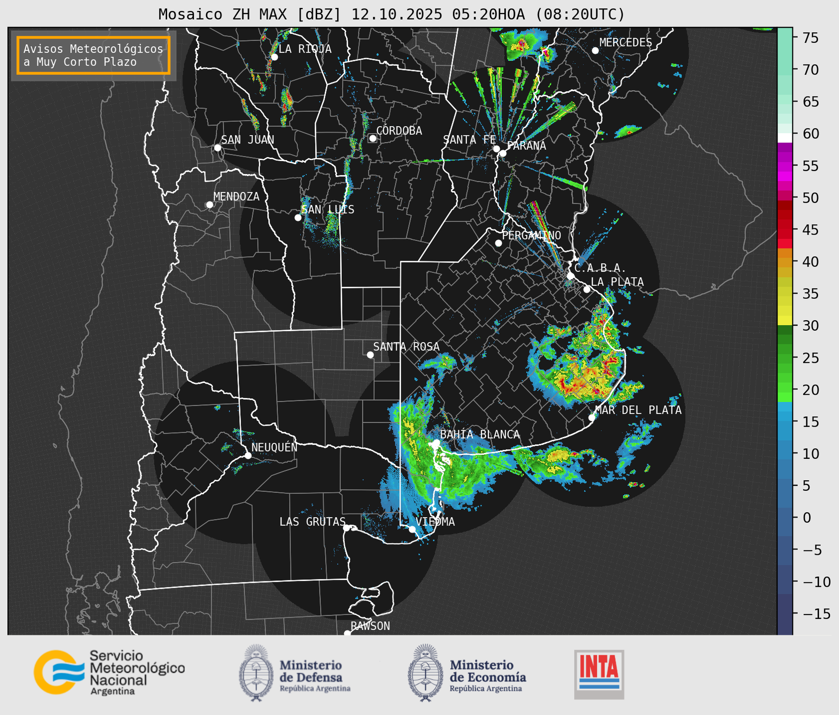Click the Mosaico ZH MAX title text
Screen dimensions: 839x715
click(391, 14)
